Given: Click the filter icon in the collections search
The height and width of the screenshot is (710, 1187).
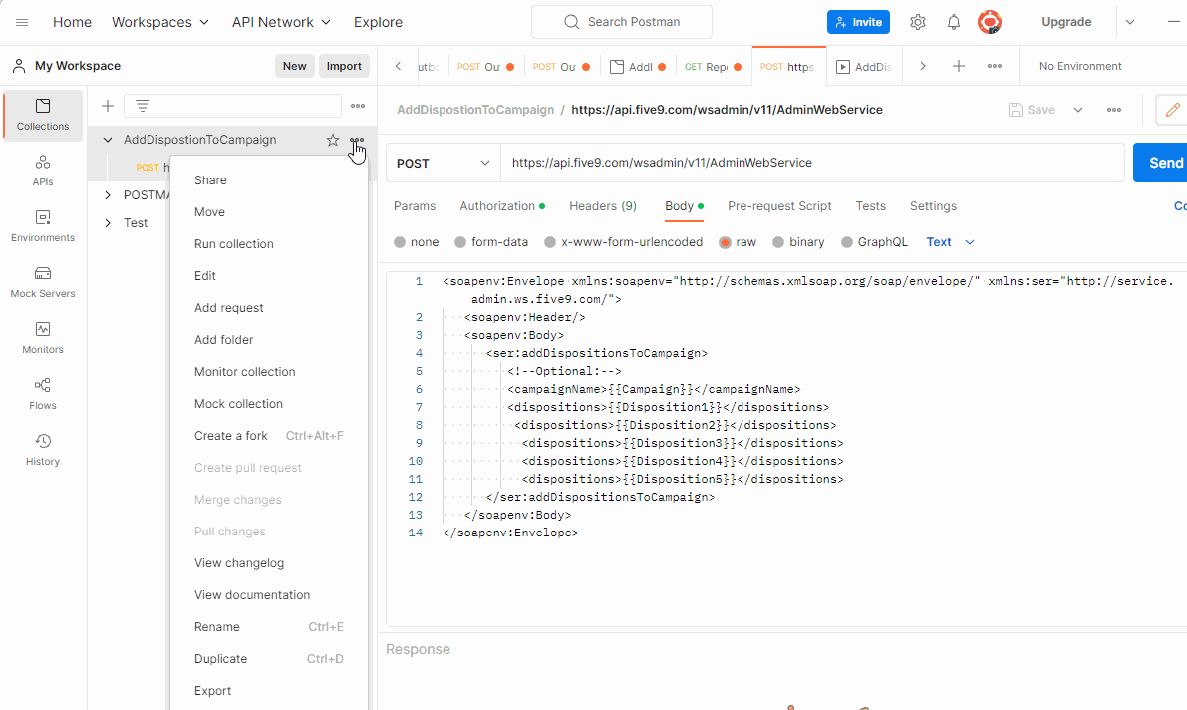Looking at the screenshot, I should (143, 106).
